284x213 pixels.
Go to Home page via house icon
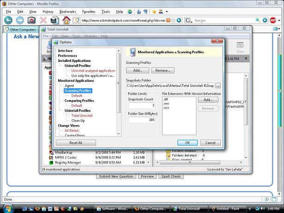[66, 20]
